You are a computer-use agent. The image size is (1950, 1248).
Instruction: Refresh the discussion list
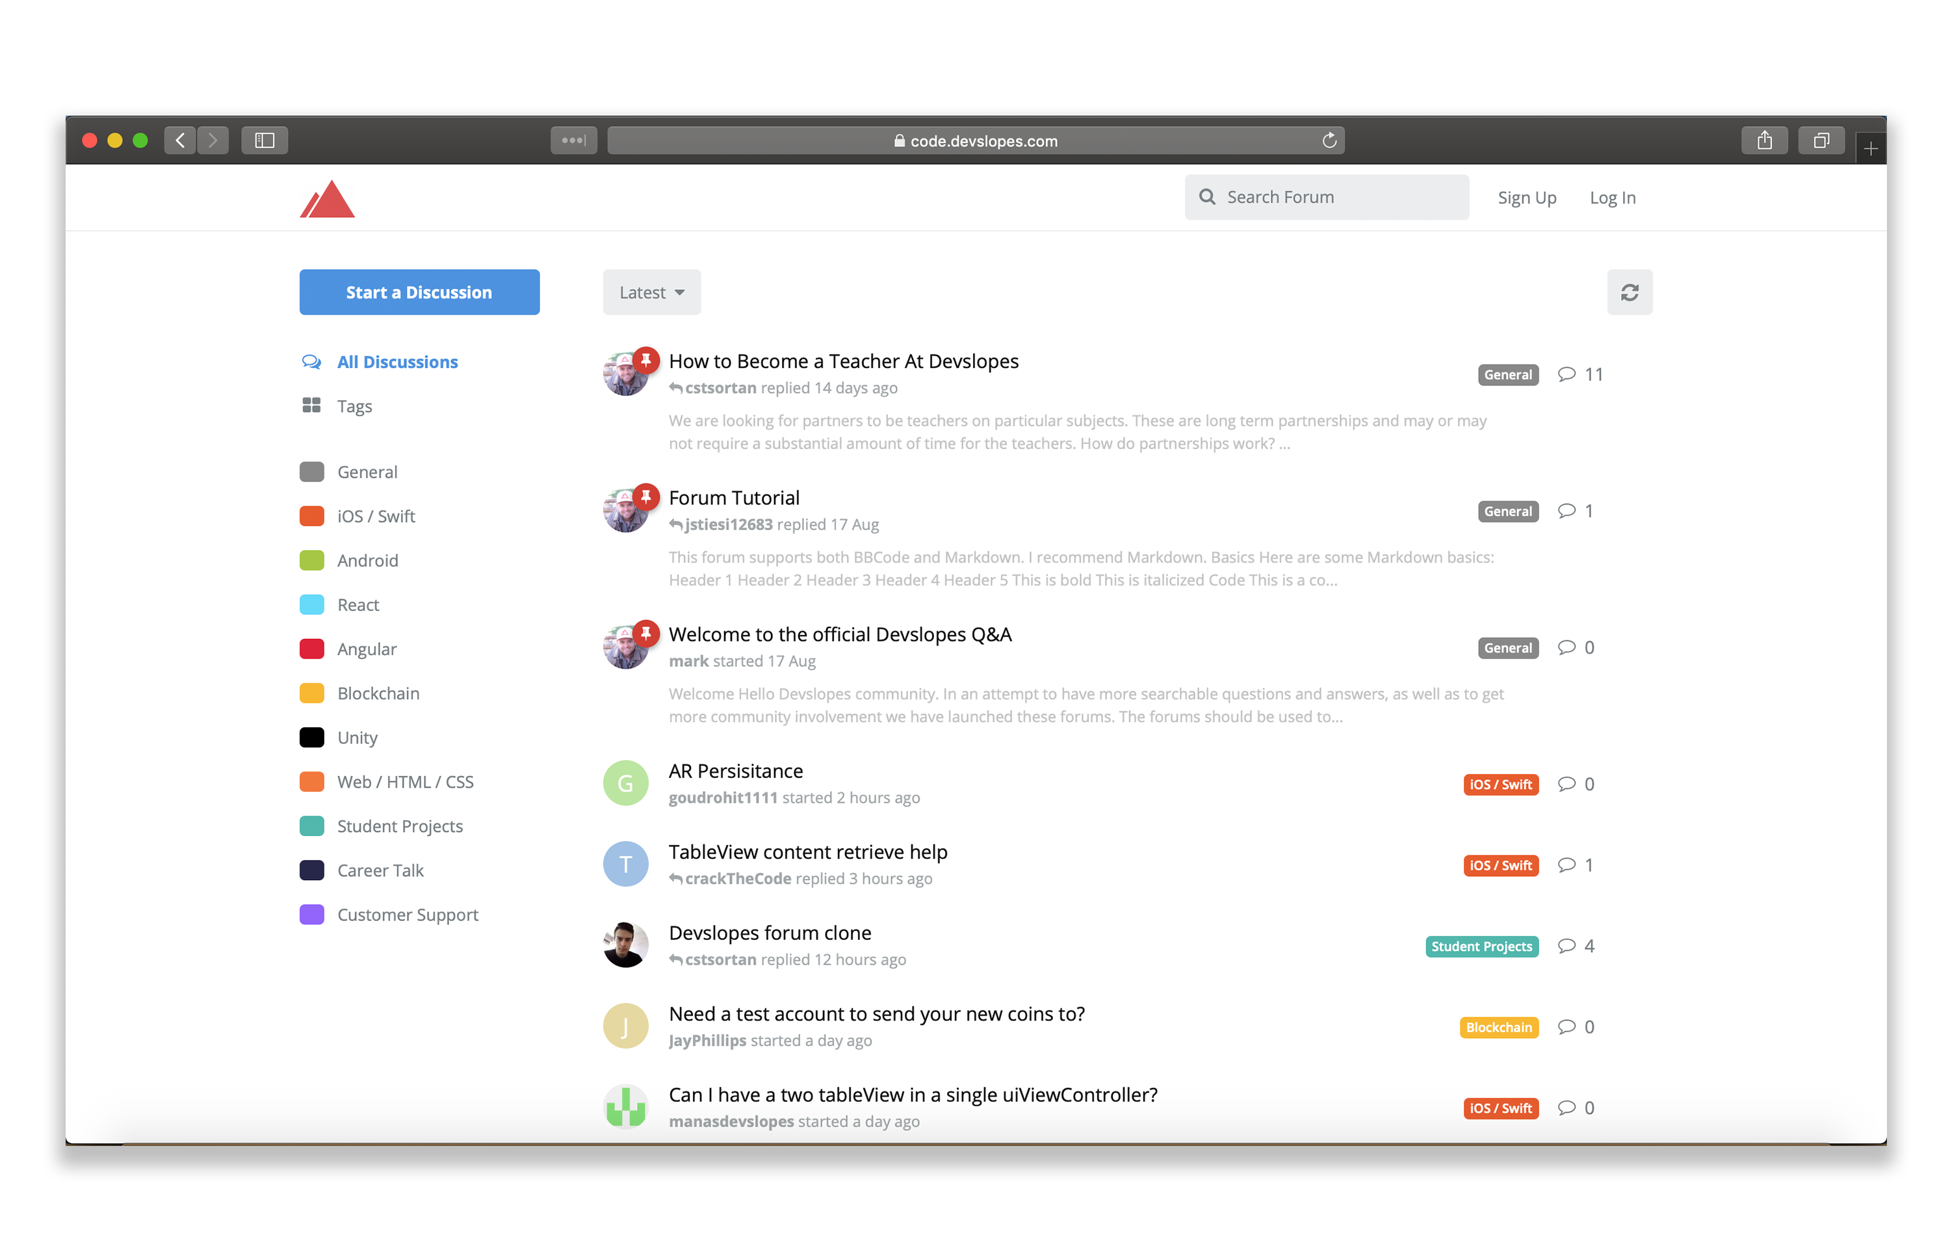(1629, 292)
